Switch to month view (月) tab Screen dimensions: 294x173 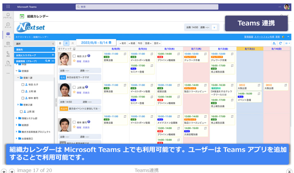pyautogui.click(x=72, y=43)
